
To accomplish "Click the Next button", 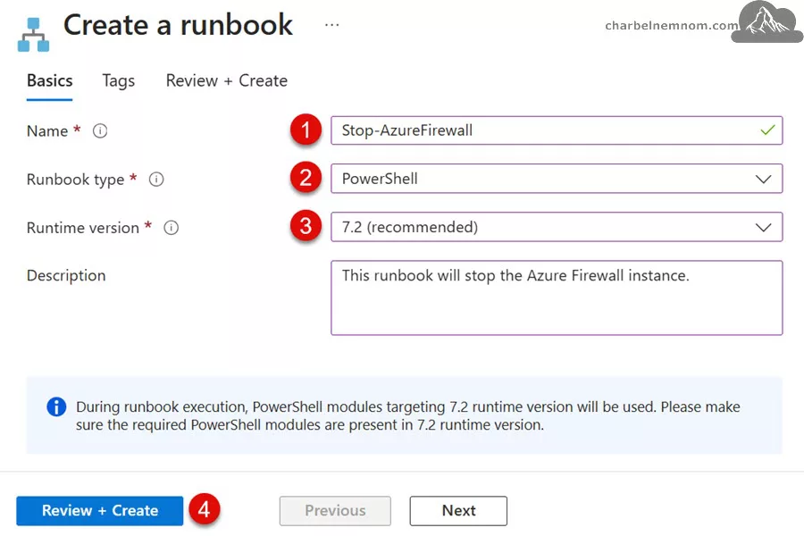I will coord(458,511).
